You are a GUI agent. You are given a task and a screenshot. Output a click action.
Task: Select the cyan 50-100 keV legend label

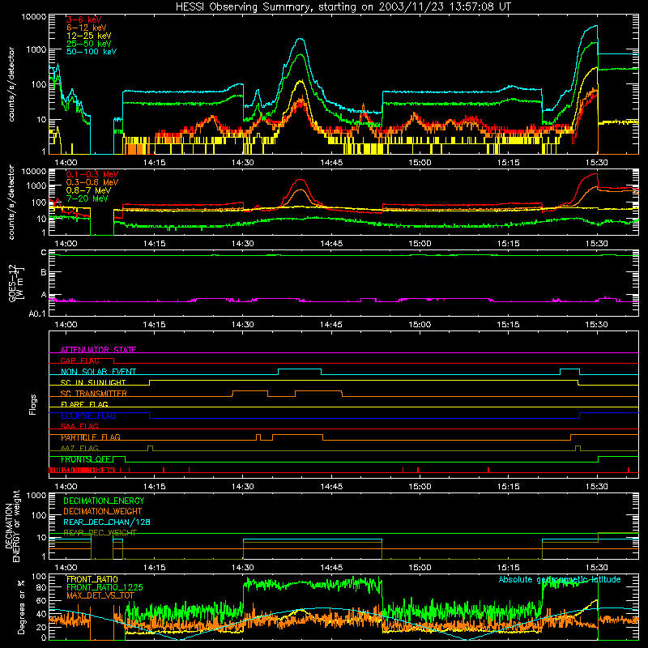92,52
